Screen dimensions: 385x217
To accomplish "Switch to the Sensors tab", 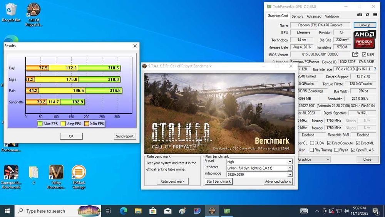I will 297,16.
